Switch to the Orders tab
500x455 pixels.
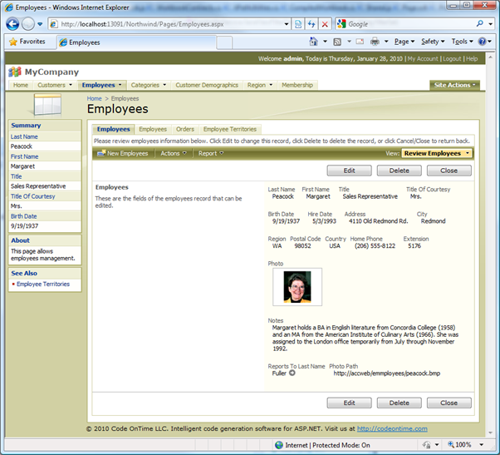(x=185, y=129)
